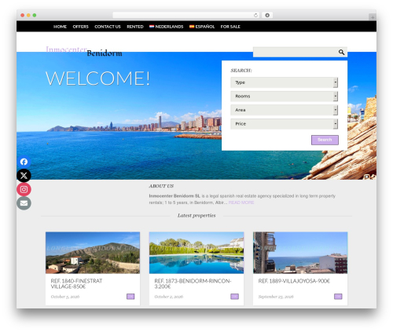Click READ MORE link in About Us
This screenshot has width=393, height=332.
point(241,202)
